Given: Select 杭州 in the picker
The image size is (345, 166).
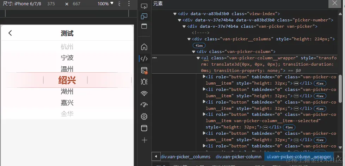Looking at the screenshot, I should tap(67, 47).
